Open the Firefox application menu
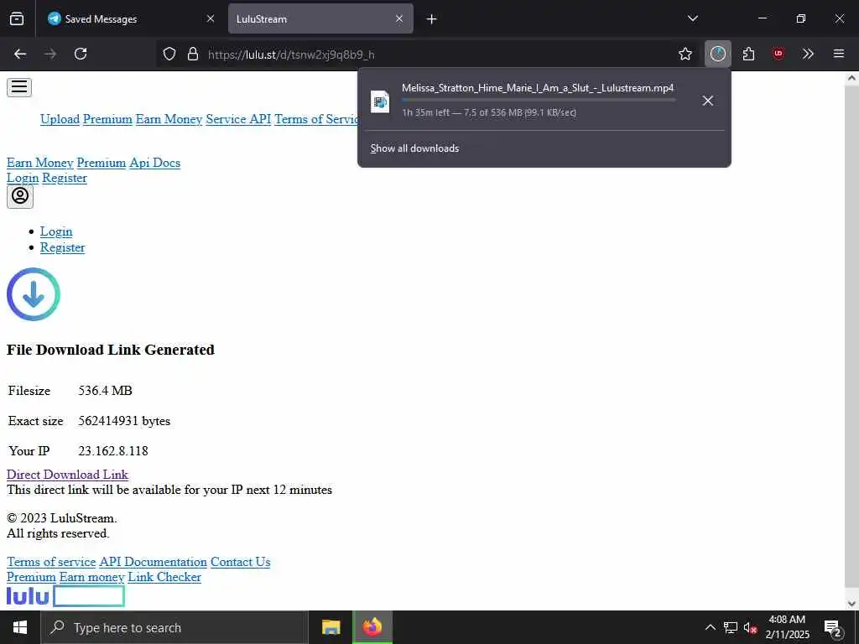859x644 pixels. [x=838, y=54]
